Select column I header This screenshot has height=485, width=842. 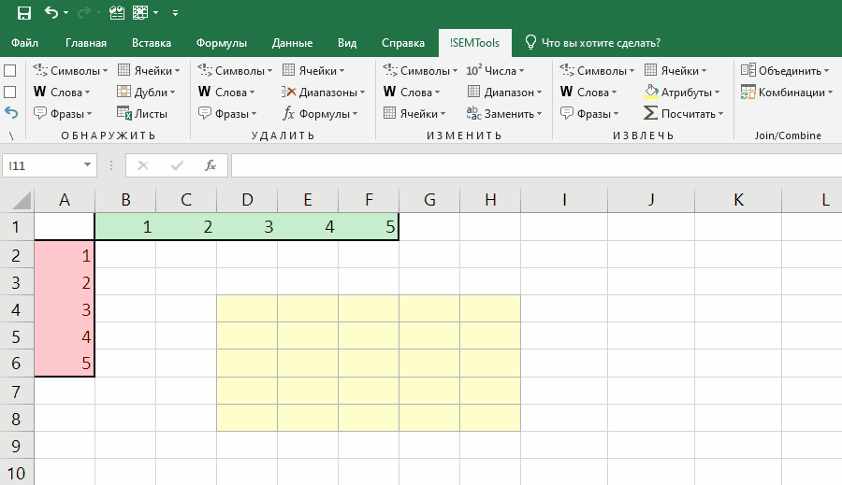click(564, 200)
